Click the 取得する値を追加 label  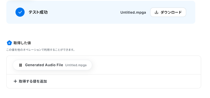point(33,81)
